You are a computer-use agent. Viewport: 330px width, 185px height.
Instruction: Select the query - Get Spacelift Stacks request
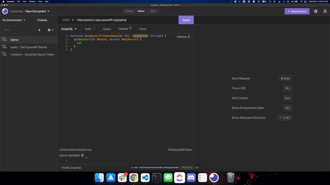coord(29,47)
